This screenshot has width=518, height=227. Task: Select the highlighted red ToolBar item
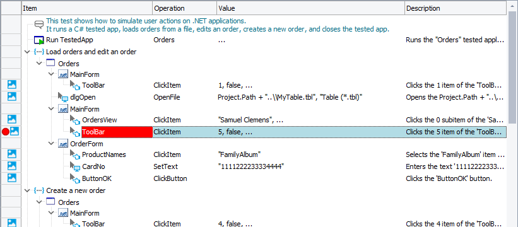click(x=117, y=132)
